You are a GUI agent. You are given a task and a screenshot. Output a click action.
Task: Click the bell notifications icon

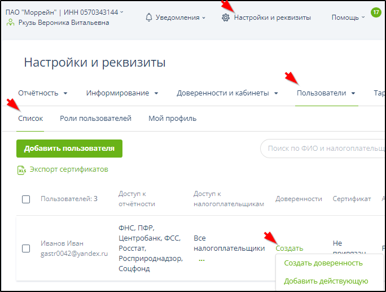coord(149,18)
